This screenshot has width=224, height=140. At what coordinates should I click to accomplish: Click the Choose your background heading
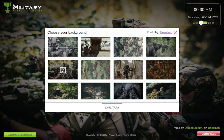tap(67, 32)
